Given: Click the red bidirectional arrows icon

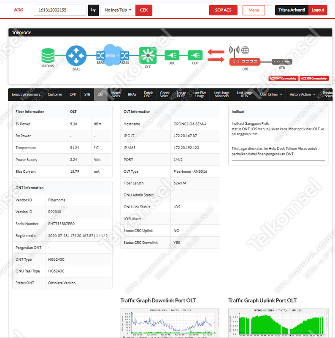Looking at the screenshot, I should click(x=216, y=55).
